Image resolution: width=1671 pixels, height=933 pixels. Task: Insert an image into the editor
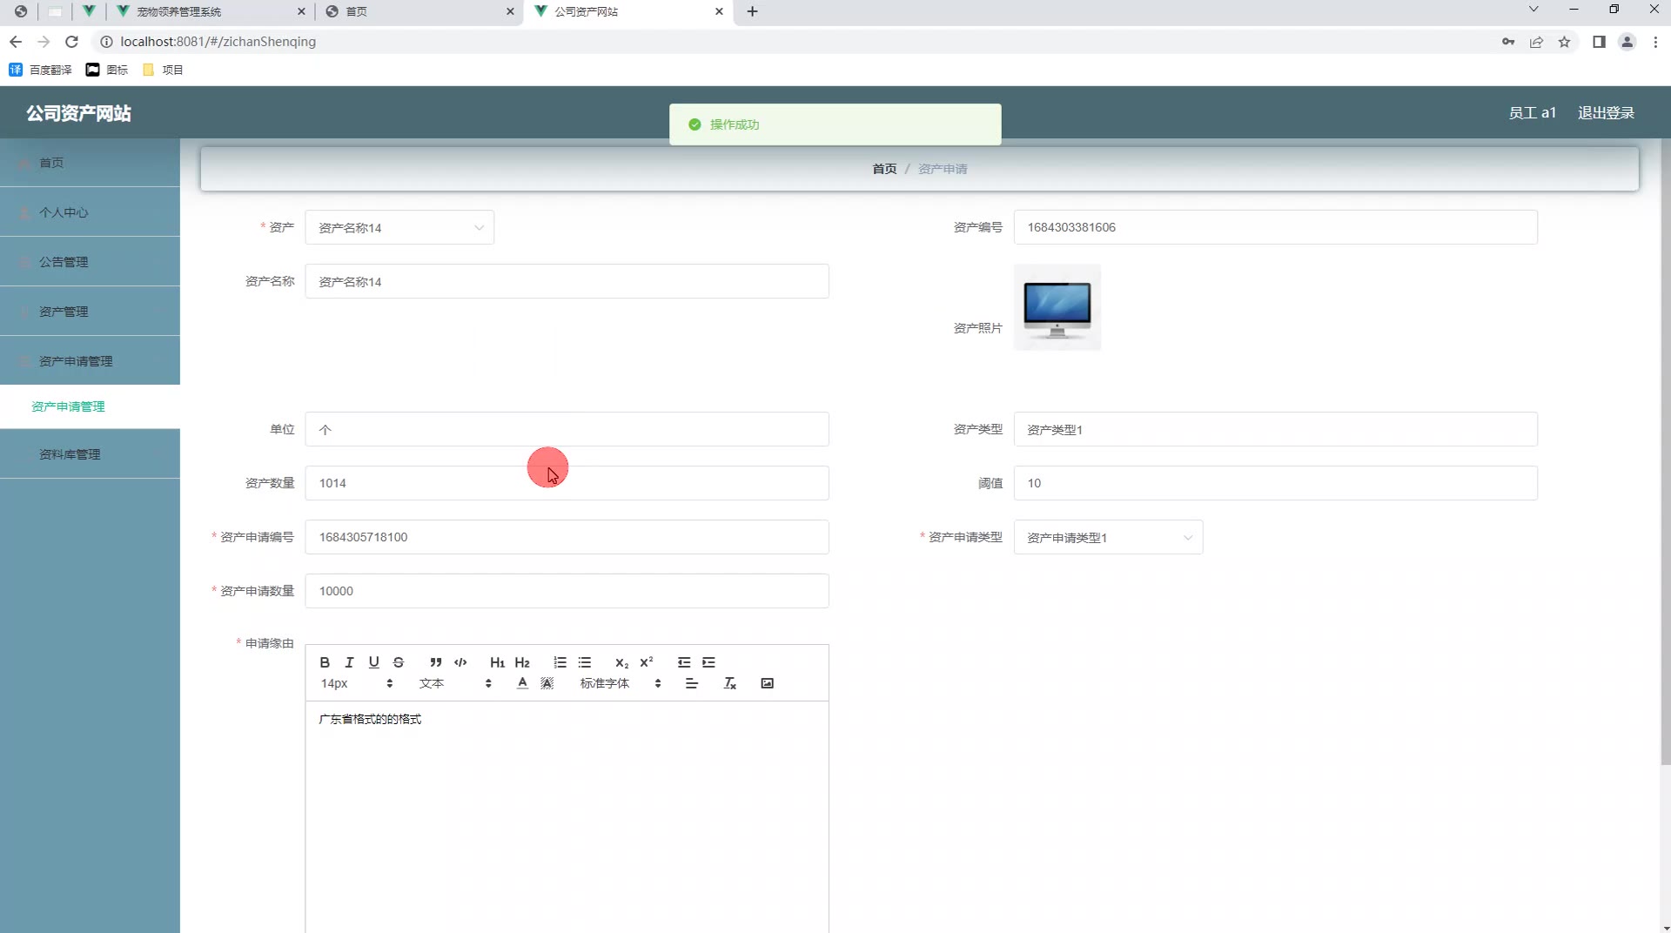pos(767,683)
